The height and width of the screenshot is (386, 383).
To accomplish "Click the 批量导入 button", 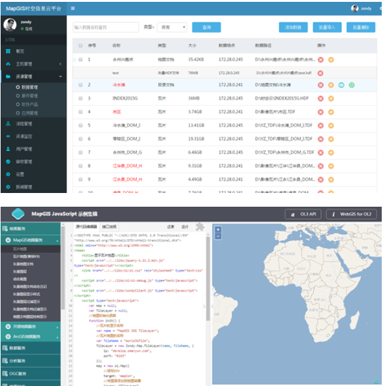I will [327, 27].
